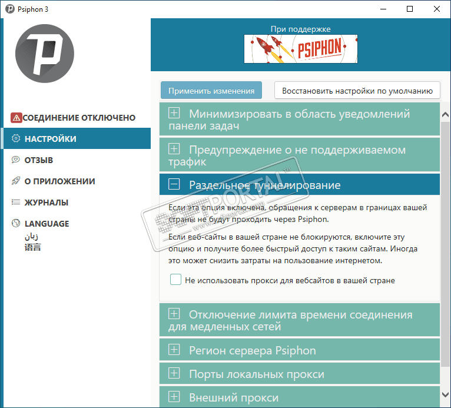
Task: Expand Порты локальных прокси section
Action: [300, 373]
